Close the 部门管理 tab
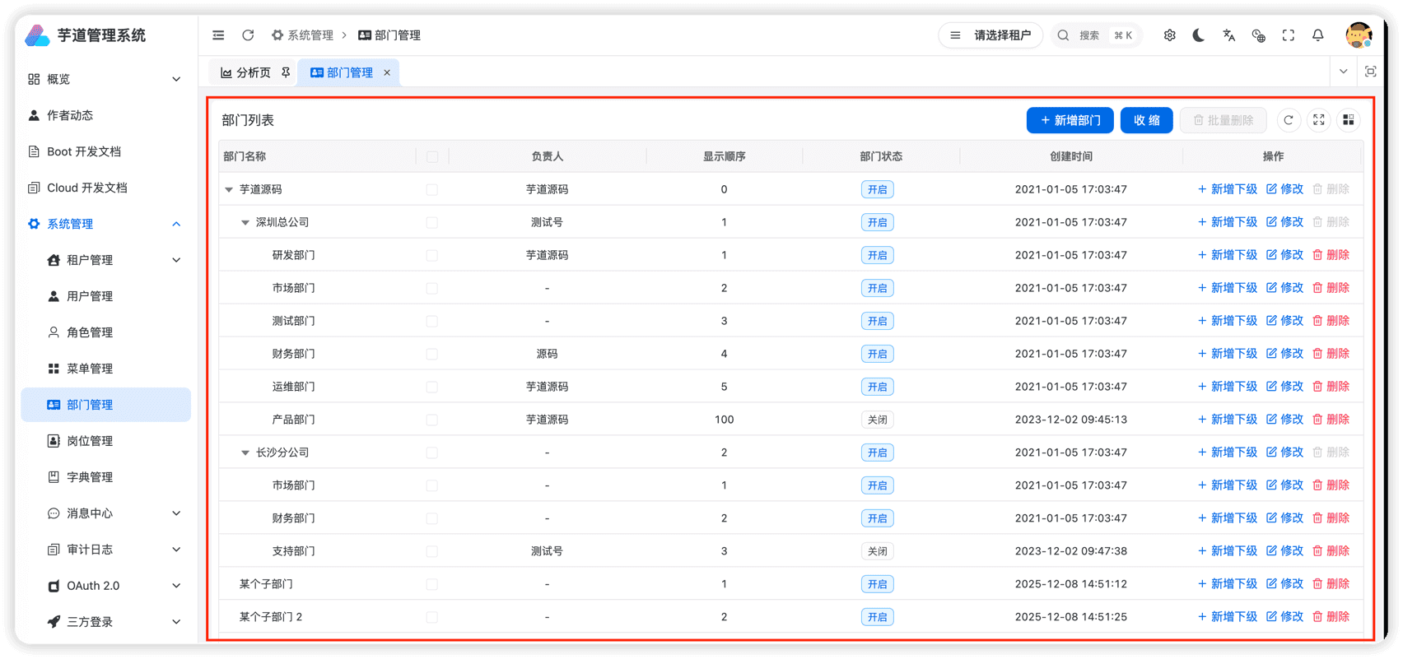 pyautogui.click(x=387, y=72)
